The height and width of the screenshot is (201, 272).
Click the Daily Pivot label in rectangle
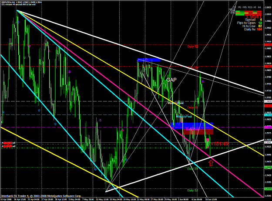click(192, 129)
